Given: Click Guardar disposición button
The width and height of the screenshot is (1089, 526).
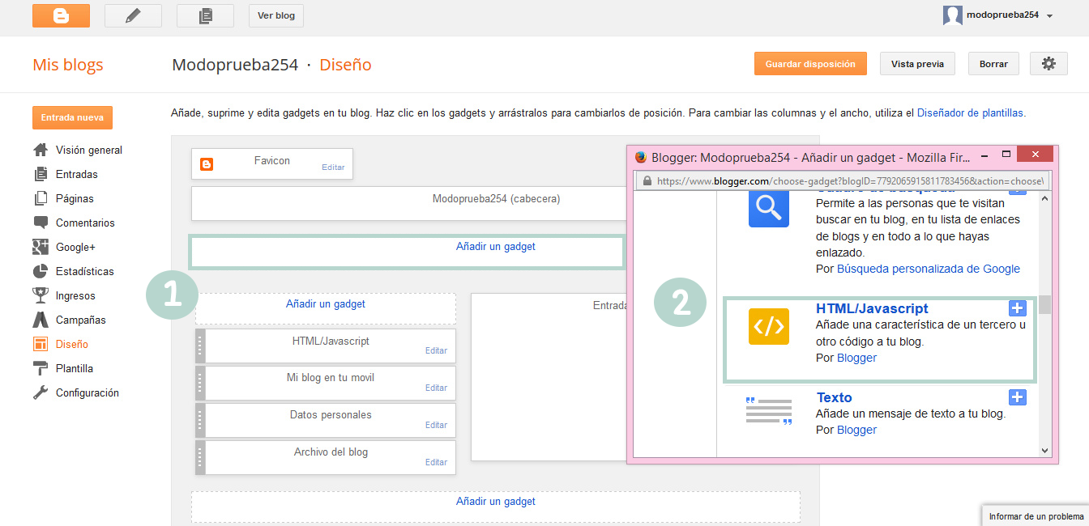Looking at the screenshot, I should 810,64.
